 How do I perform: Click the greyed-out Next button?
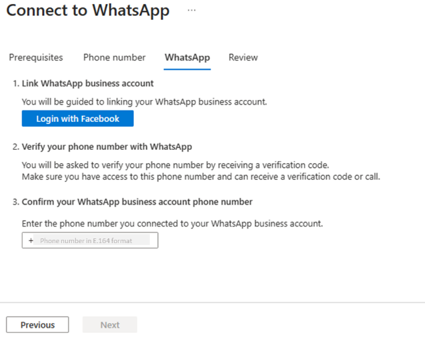tap(110, 325)
